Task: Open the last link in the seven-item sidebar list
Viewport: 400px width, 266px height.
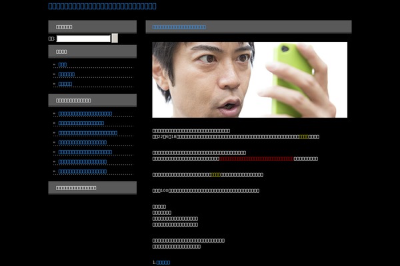Action: pos(83,172)
